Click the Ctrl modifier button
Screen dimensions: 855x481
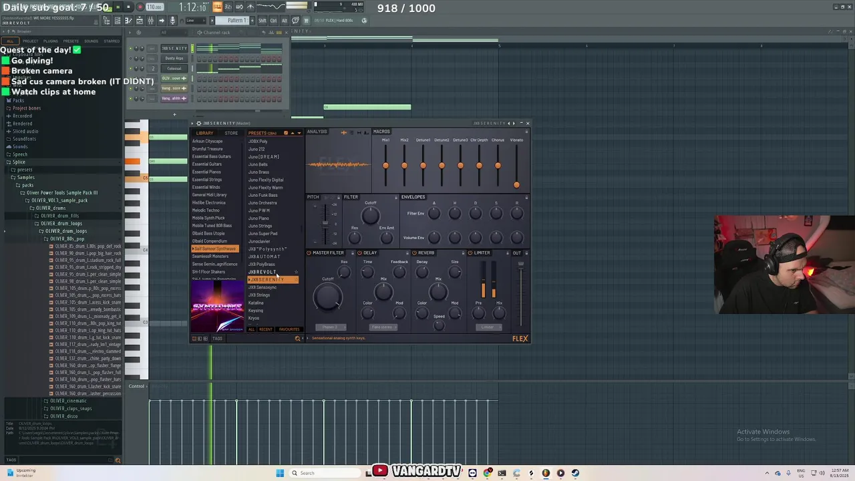pos(273,21)
